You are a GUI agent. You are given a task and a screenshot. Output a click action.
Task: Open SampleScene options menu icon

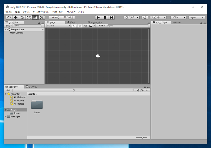(x=42, y=29)
